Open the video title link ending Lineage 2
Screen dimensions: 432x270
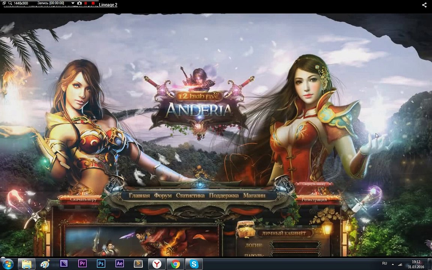pyautogui.click(x=61, y=5)
